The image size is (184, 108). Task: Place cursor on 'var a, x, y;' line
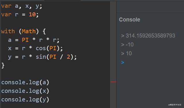click(22, 6)
